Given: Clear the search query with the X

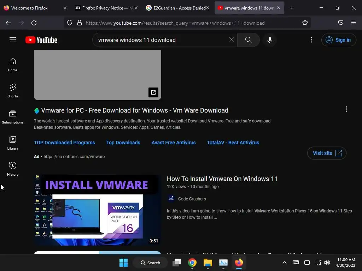Looking at the screenshot, I should [x=231, y=40].
